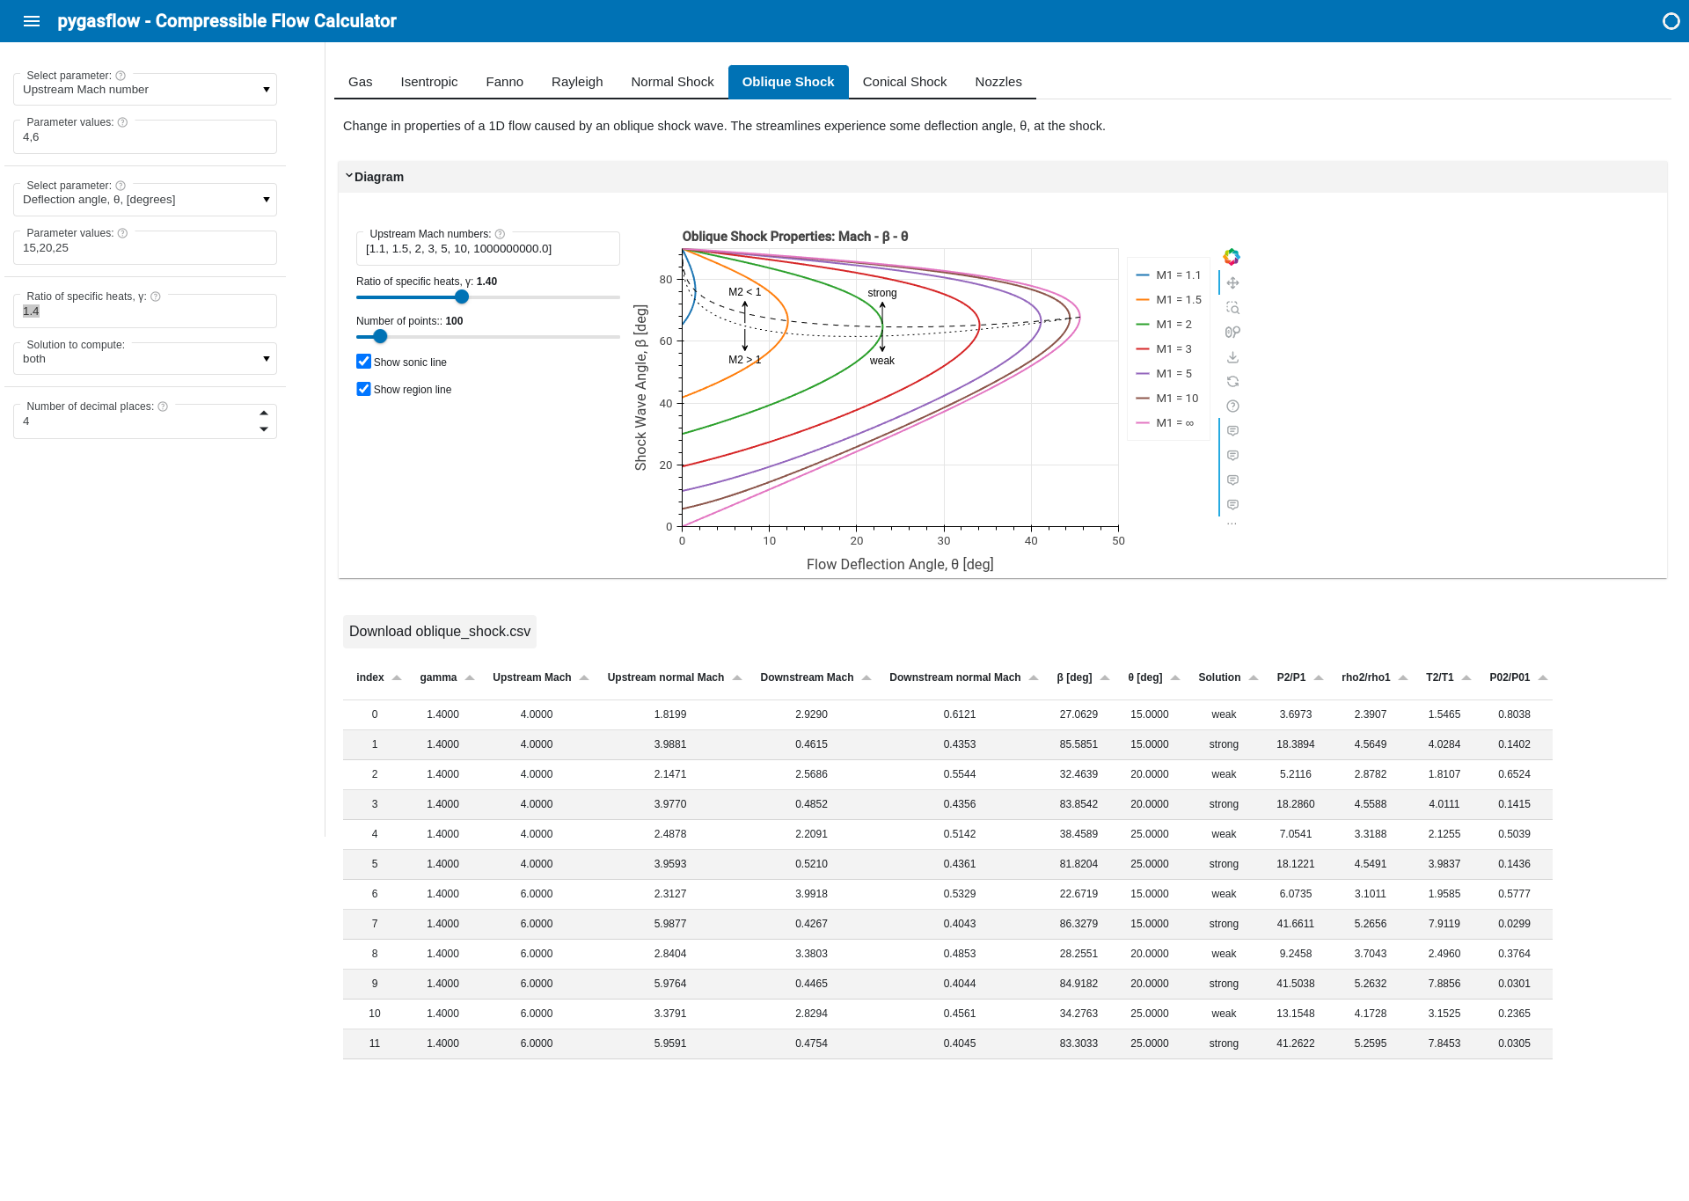Activate the Wheel Zoom tool
This screenshot has width=1689, height=1201.
(1232, 333)
